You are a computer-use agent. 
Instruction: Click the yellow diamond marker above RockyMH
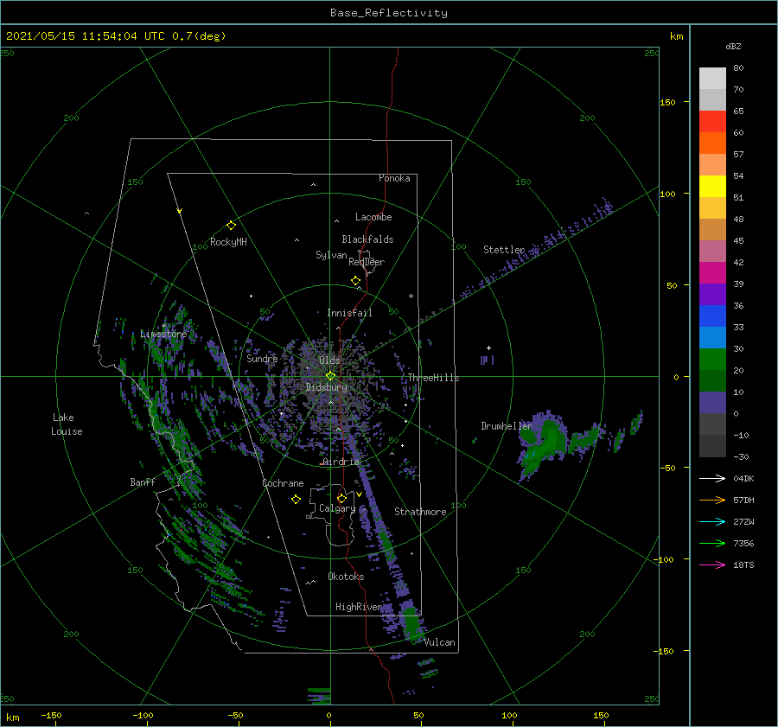pyautogui.click(x=231, y=226)
